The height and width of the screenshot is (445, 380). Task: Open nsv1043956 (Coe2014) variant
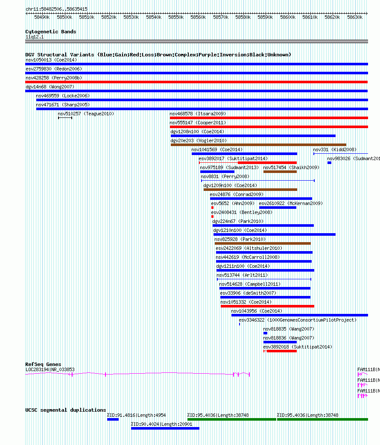click(299, 315)
